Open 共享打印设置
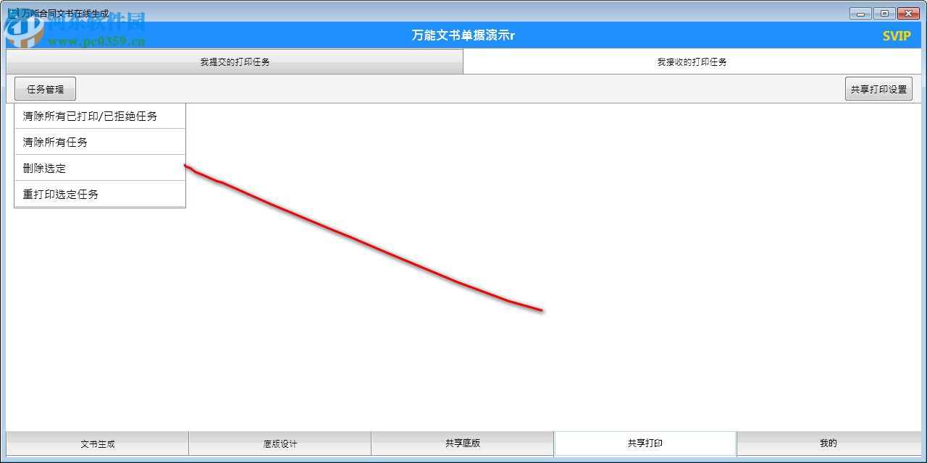Viewport: 927px width, 463px height. click(878, 88)
